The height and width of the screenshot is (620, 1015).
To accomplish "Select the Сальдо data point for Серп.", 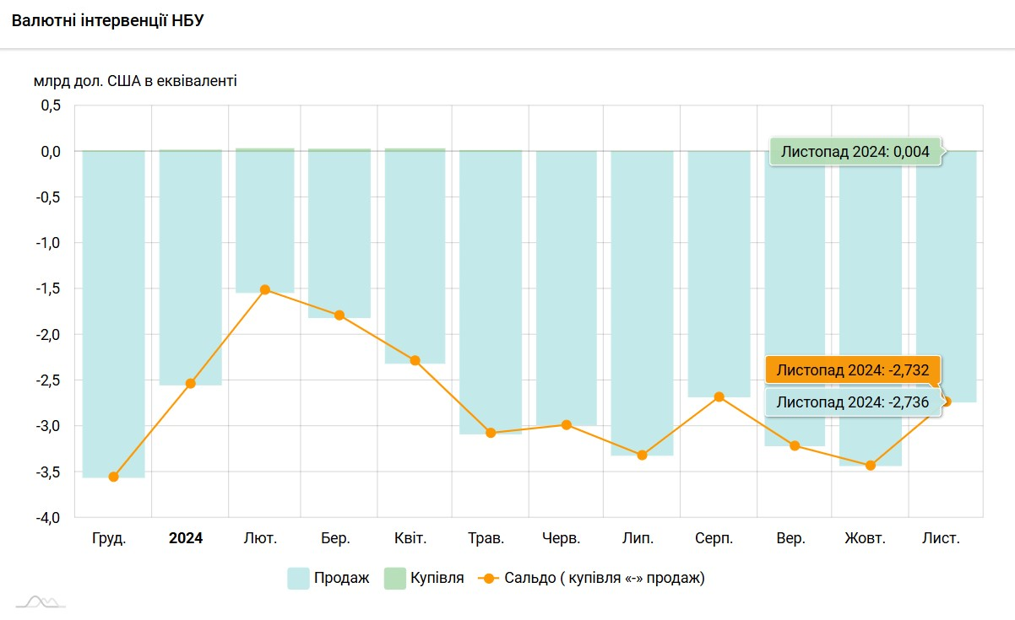I will [x=719, y=396].
